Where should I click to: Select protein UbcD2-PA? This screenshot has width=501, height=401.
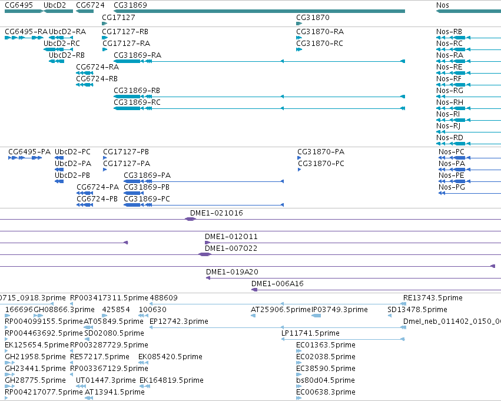click(x=73, y=164)
